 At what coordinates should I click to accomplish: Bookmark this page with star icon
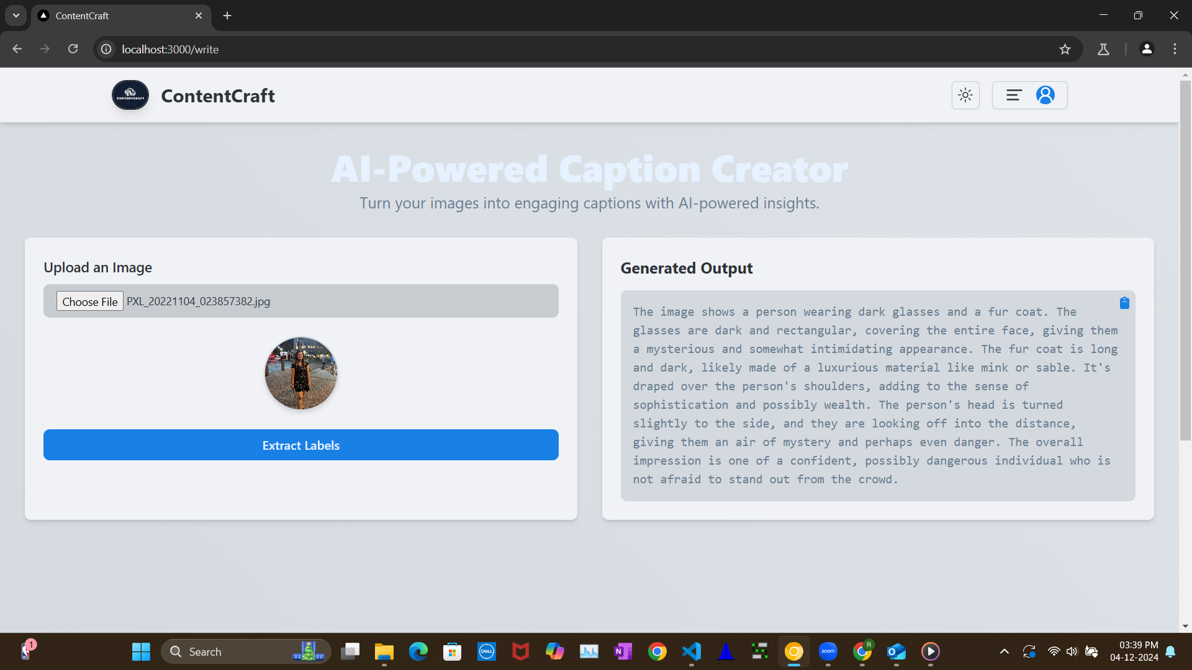coord(1065,49)
